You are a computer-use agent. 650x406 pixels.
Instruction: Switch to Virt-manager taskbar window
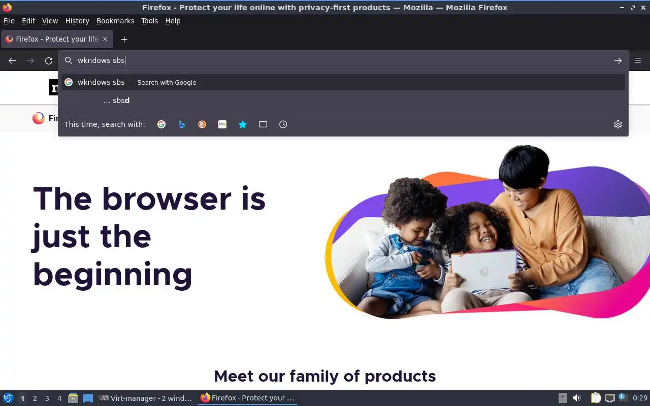click(x=146, y=398)
